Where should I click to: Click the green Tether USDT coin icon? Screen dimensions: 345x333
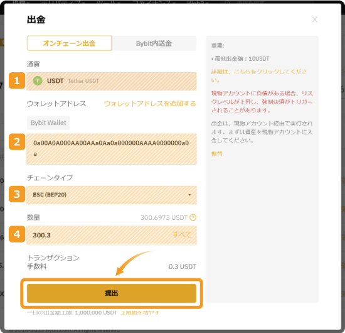click(38, 81)
